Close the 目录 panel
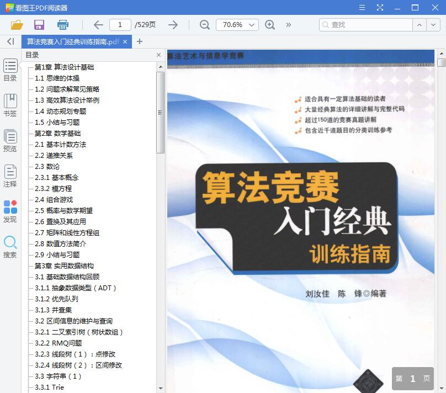Screen dimensions: 446x393 [159, 55]
